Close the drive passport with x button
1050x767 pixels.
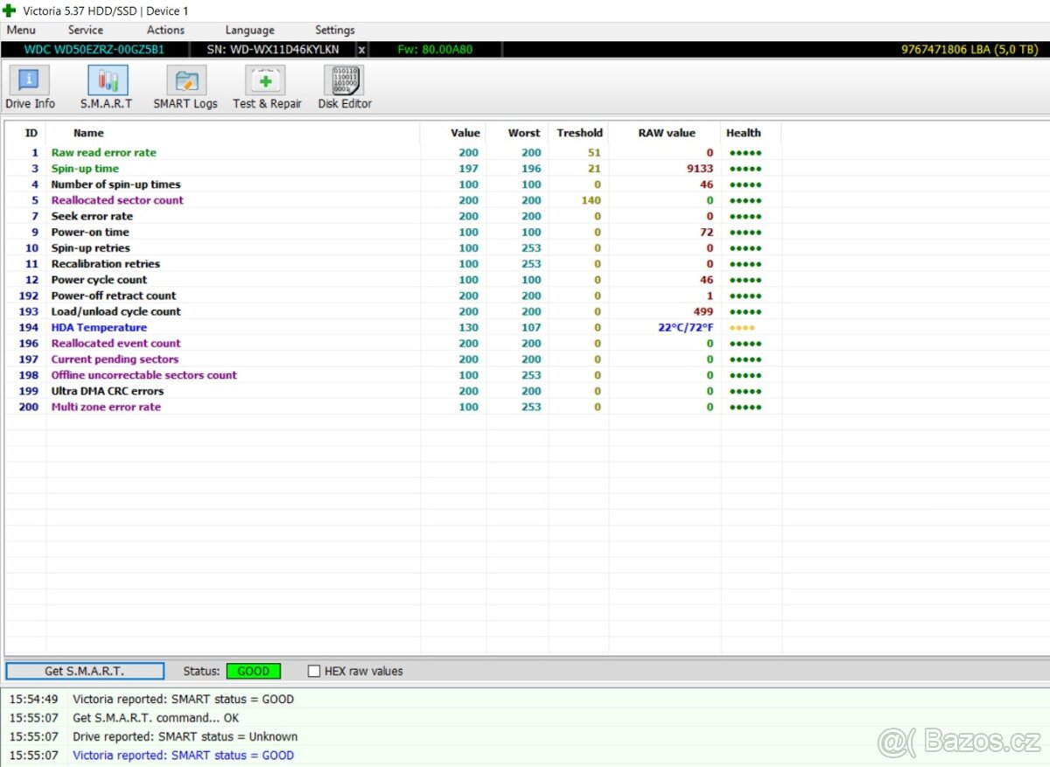point(362,50)
